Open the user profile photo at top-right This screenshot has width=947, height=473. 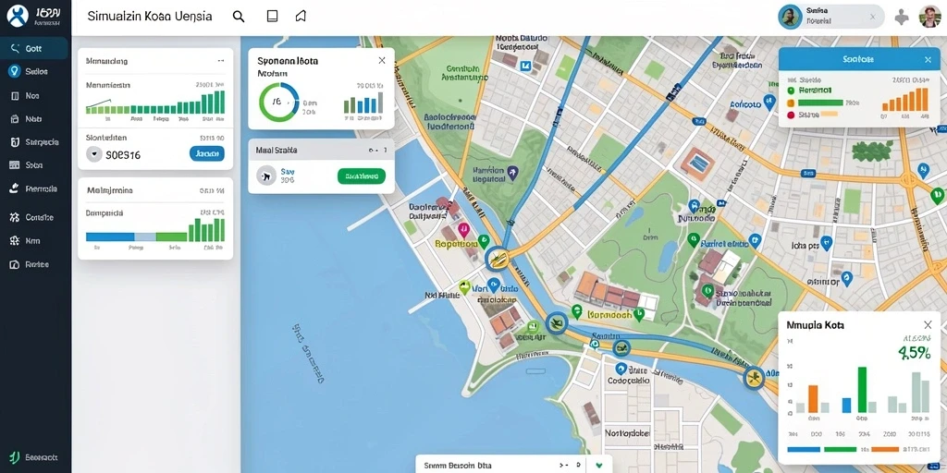click(929, 17)
